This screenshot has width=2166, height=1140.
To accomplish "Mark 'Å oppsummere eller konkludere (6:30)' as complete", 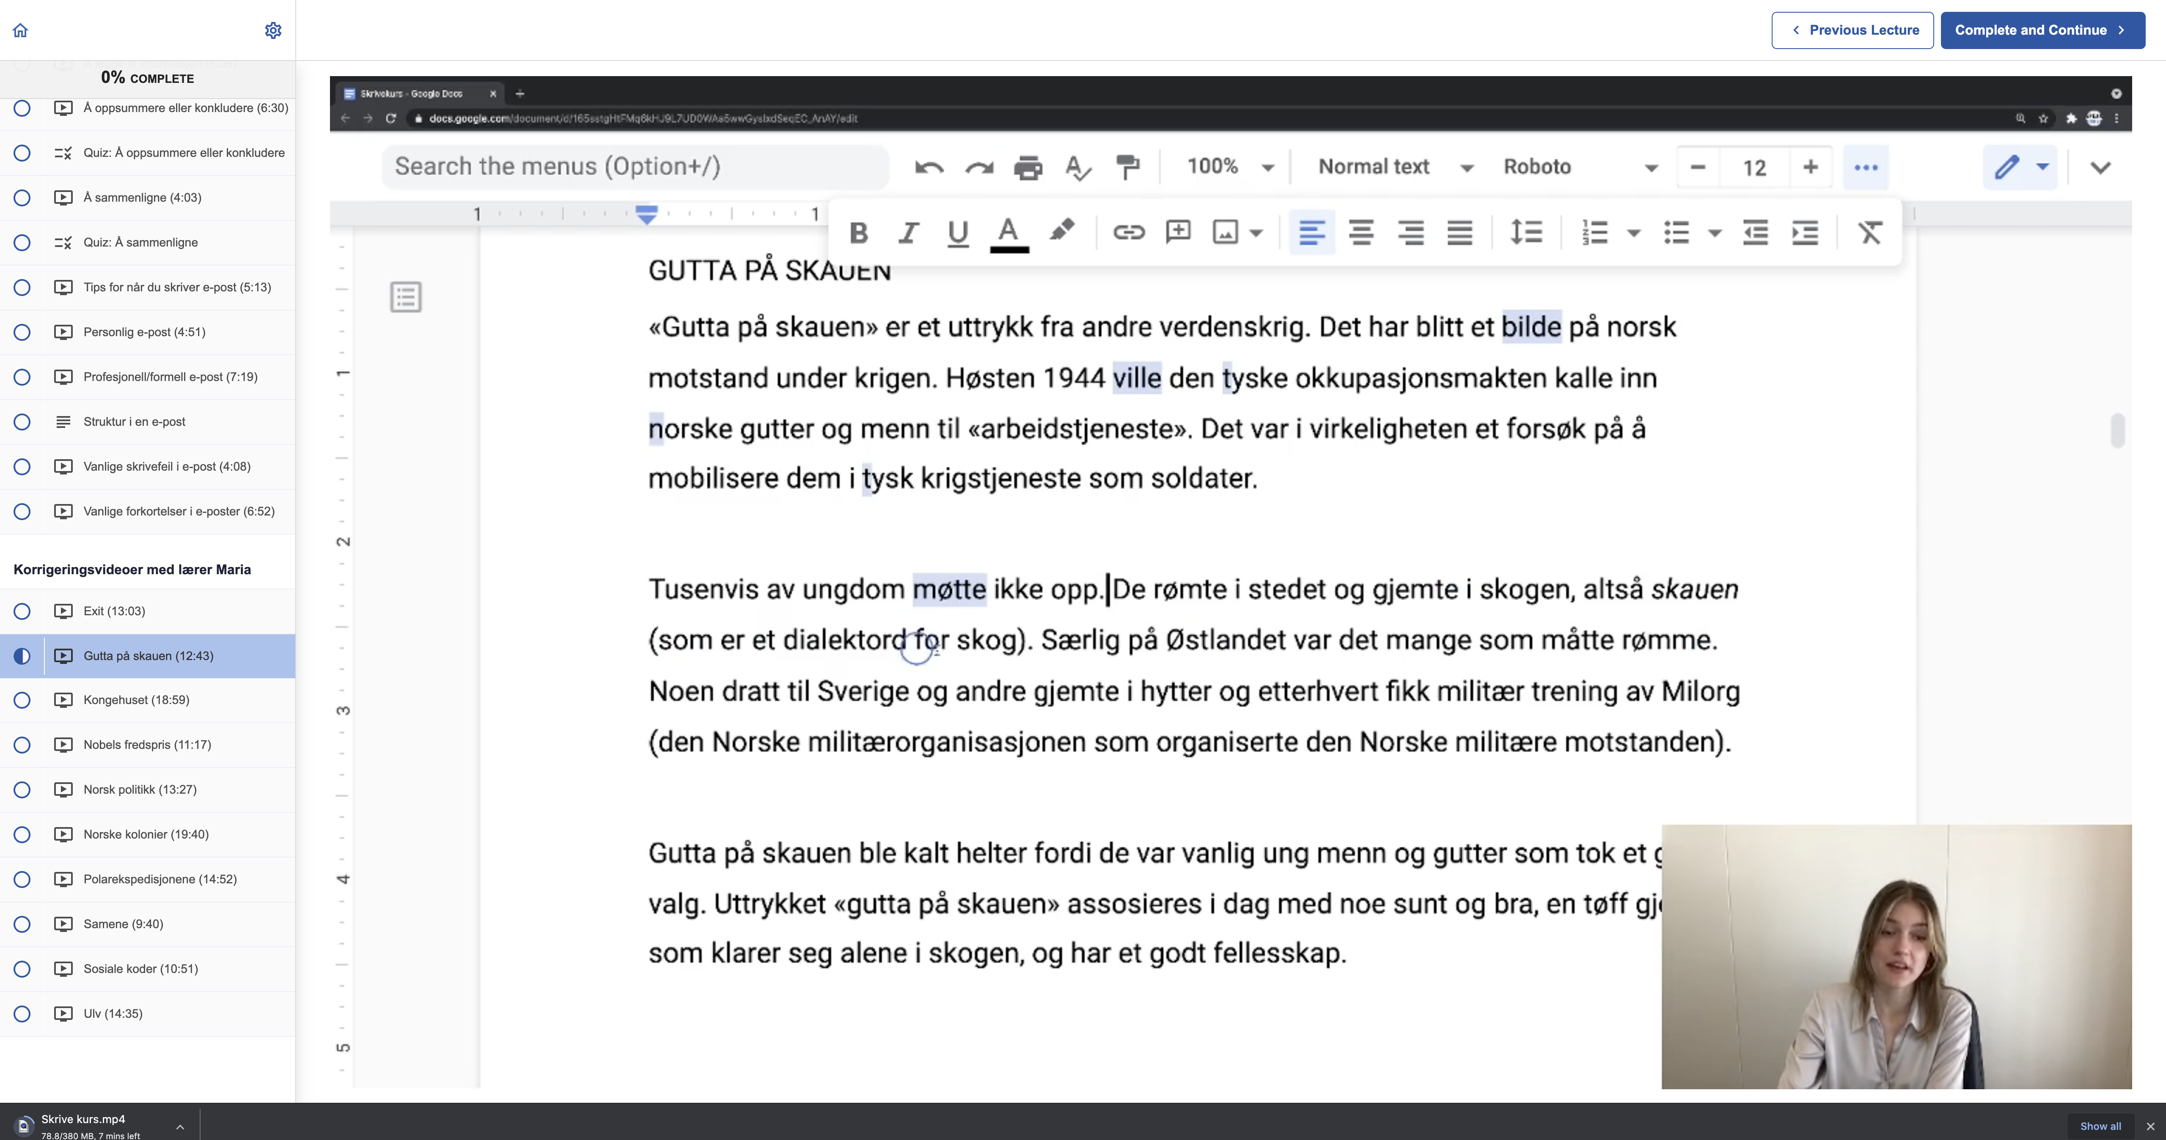I will click(x=22, y=108).
